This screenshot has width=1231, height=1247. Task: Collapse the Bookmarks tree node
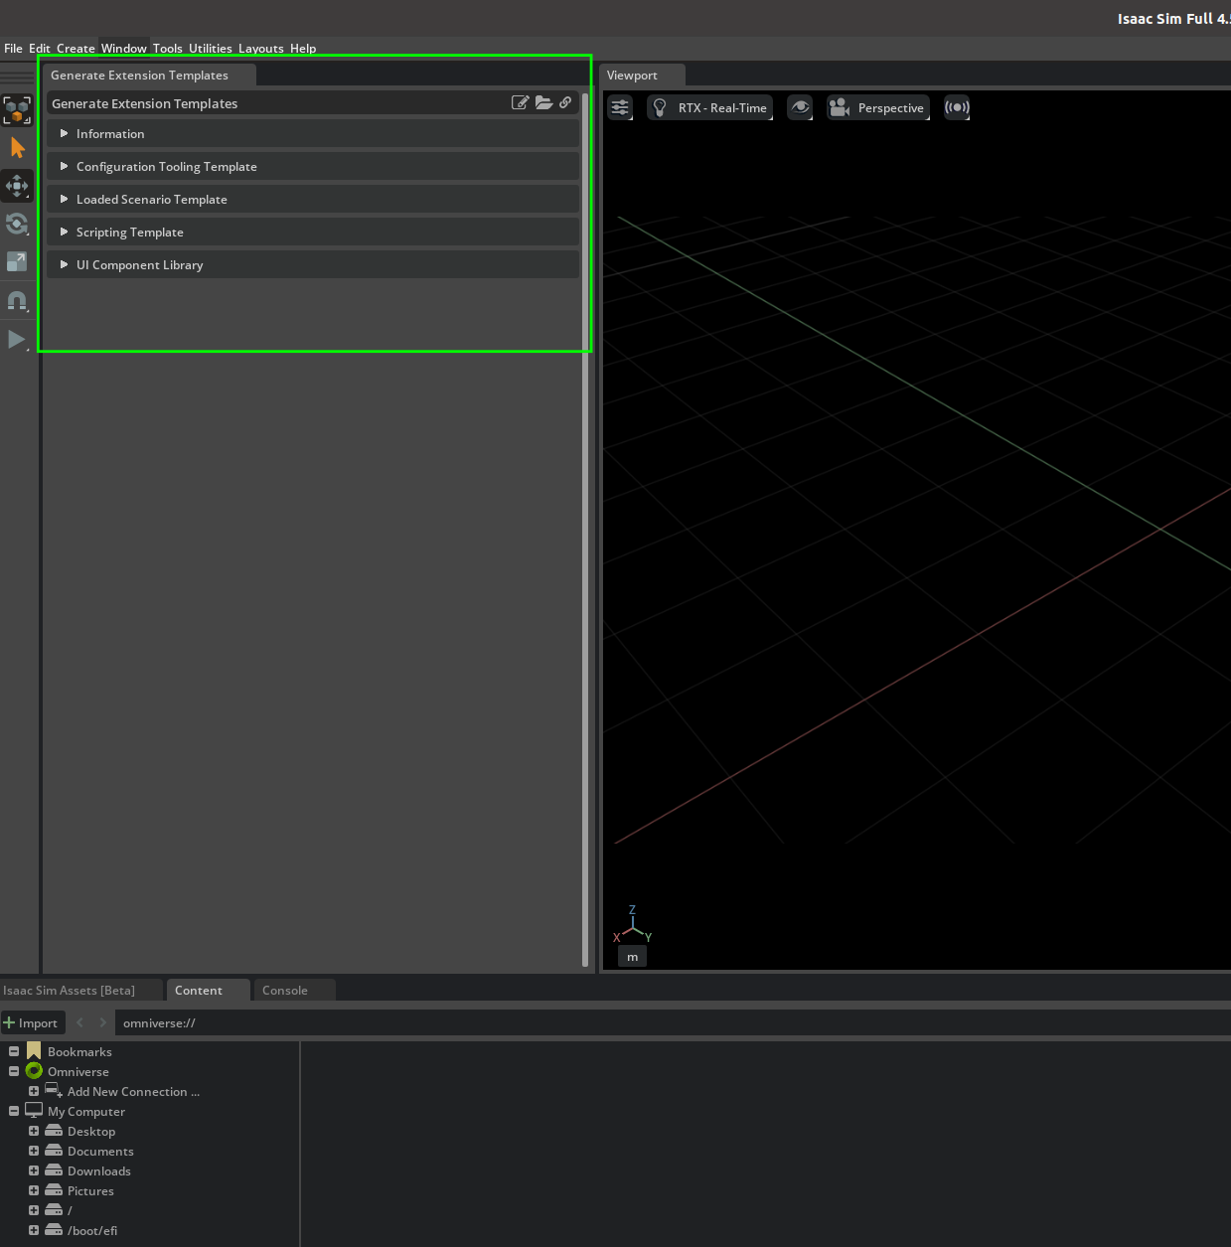14,1051
